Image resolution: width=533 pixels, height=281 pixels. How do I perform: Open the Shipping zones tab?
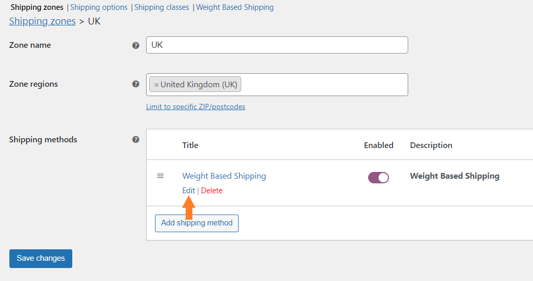point(37,7)
